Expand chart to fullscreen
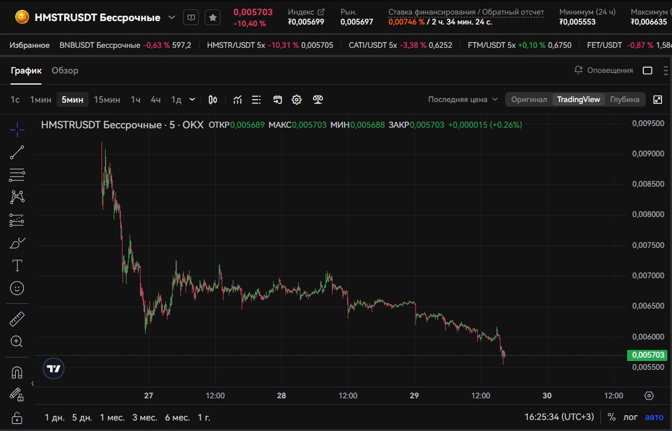Screen dimensions: 672x431 657,100
